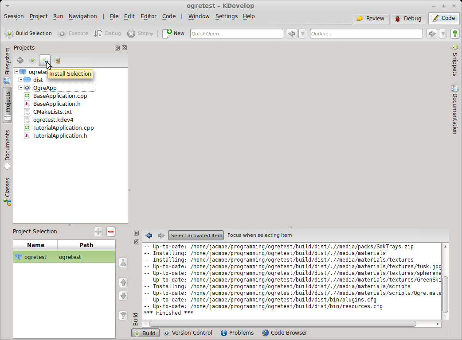
Task: Open the Stop dropdown arrow
Action: [152, 35]
